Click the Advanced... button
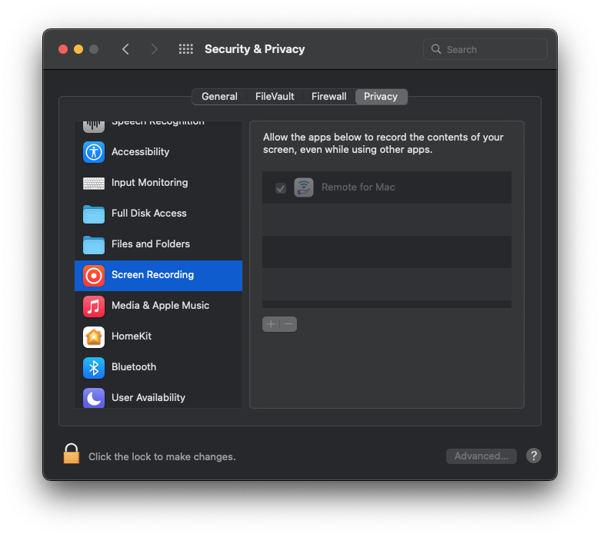 coord(481,456)
